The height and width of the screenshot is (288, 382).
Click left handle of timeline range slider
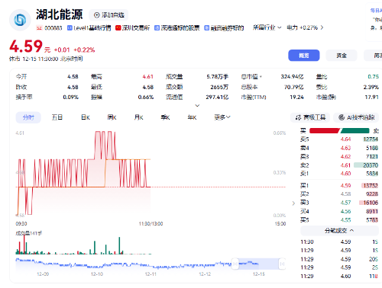coord(235,264)
